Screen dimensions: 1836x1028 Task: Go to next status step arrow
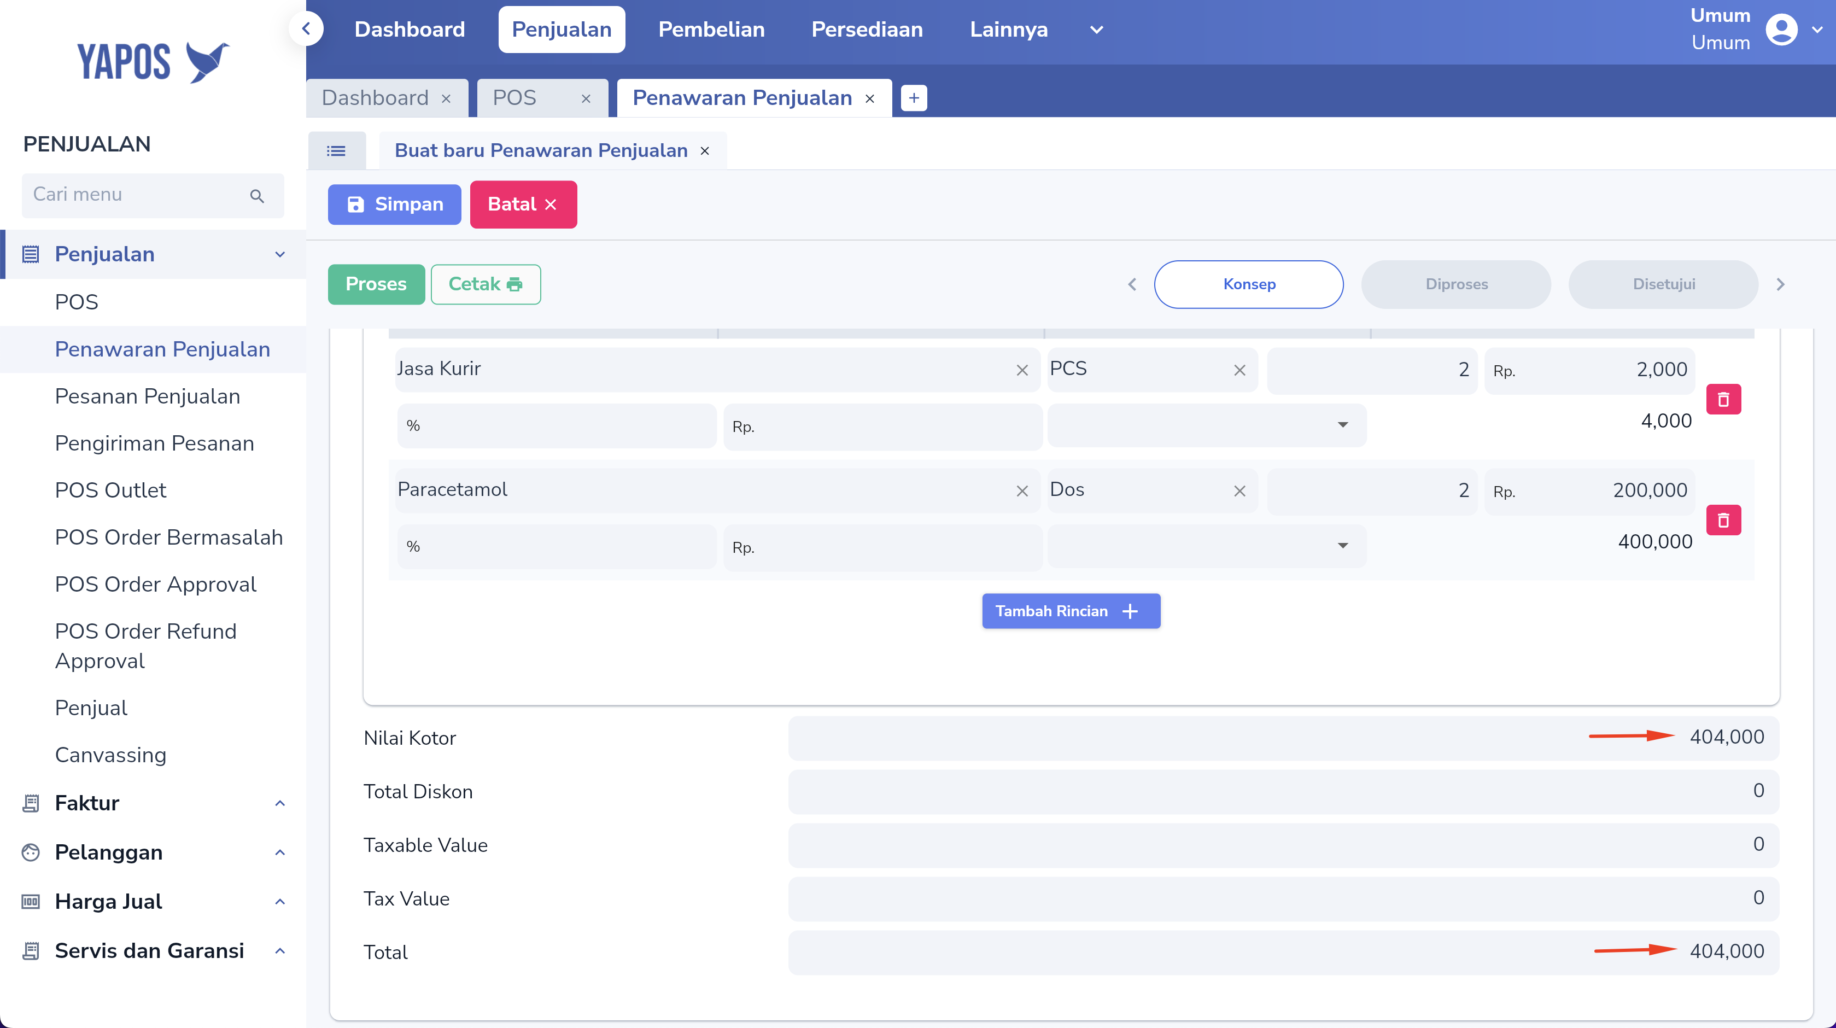(x=1780, y=284)
